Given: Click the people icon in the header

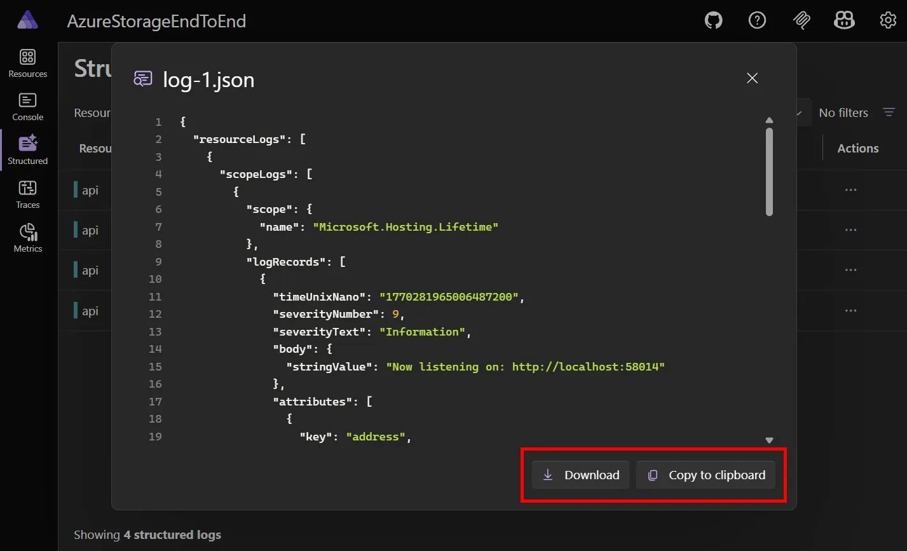Looking at the screenshot, I should coord(844,20).
